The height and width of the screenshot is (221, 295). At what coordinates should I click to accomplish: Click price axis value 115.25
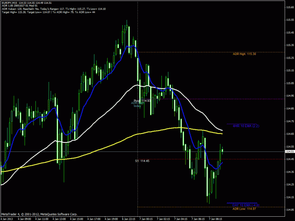(x=290, y=58)
